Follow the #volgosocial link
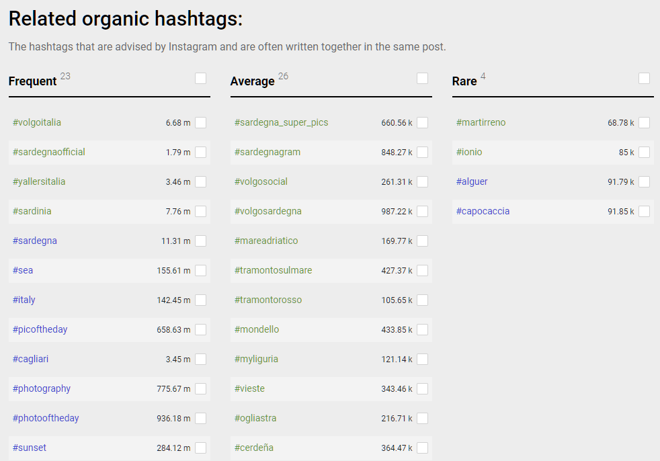660x461 pixels. click(x=261, y=182)
